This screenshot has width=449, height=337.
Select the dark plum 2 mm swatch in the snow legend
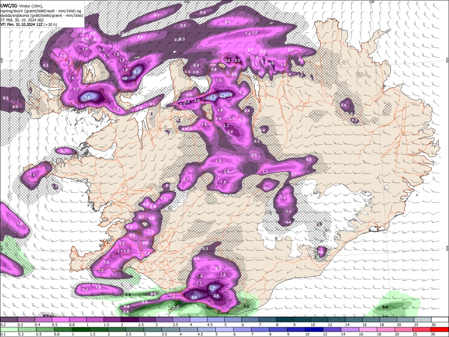(129, 319)
